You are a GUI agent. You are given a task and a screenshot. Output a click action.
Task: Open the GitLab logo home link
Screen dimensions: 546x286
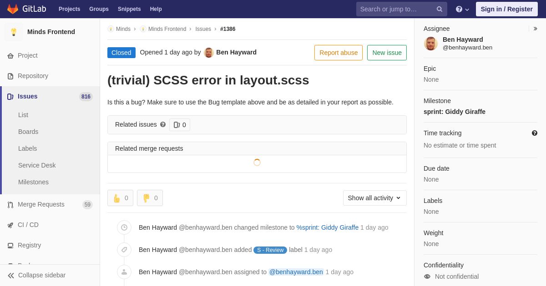click(26, 9)
